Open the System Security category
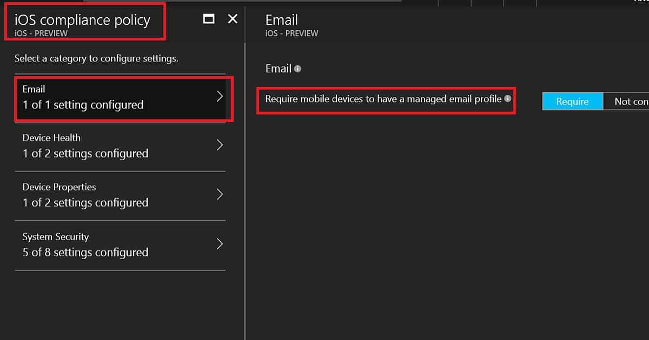Image resolution: width=649 pixels, height=340 pixels. click(120, 246)
